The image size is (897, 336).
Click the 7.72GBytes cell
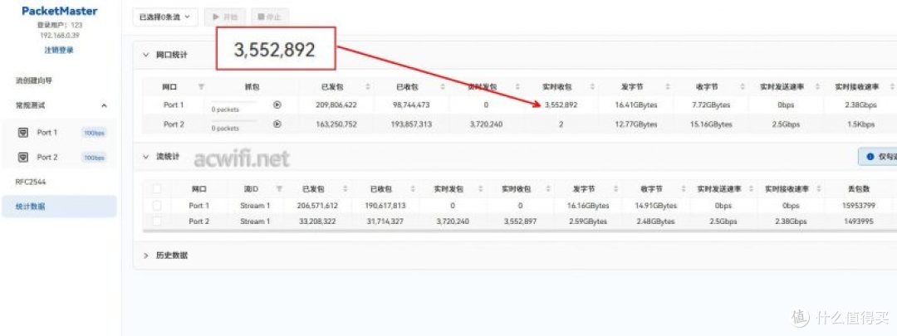point(711,105)
